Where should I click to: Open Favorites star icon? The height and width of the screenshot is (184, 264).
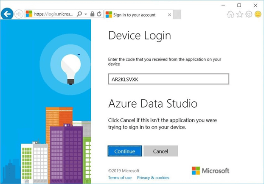(240, 14)
